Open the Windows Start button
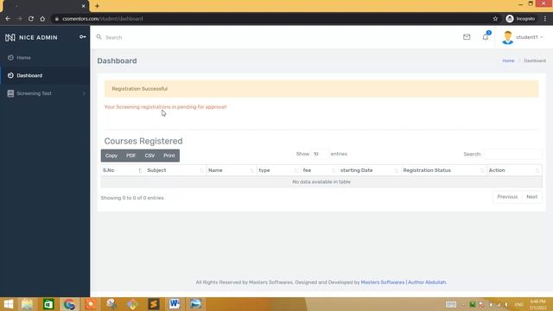This screenshot has height=311, width=553. click(8, 304)
